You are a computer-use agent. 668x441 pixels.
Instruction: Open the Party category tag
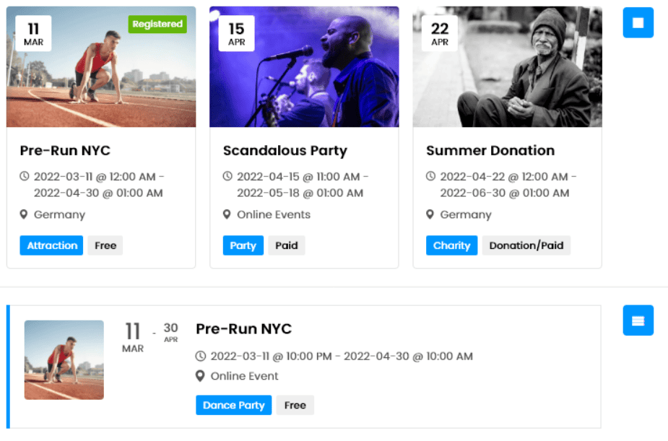tap(243, 245)
